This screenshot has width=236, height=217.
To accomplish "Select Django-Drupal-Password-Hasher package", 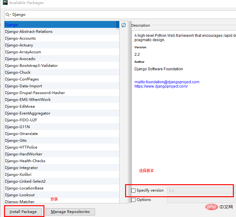I will (x=62, y=93).
